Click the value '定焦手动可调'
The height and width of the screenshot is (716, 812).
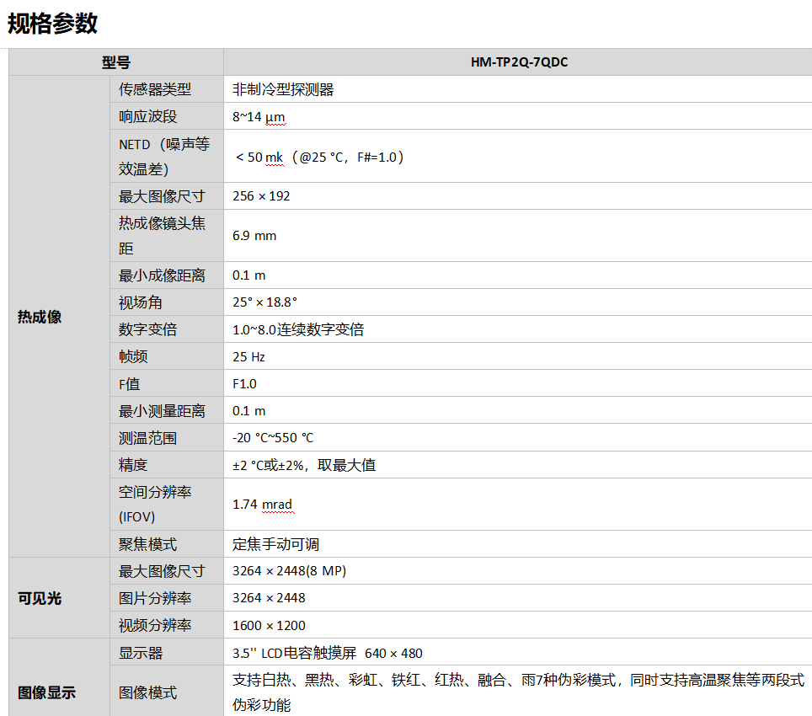pos(275,544)
